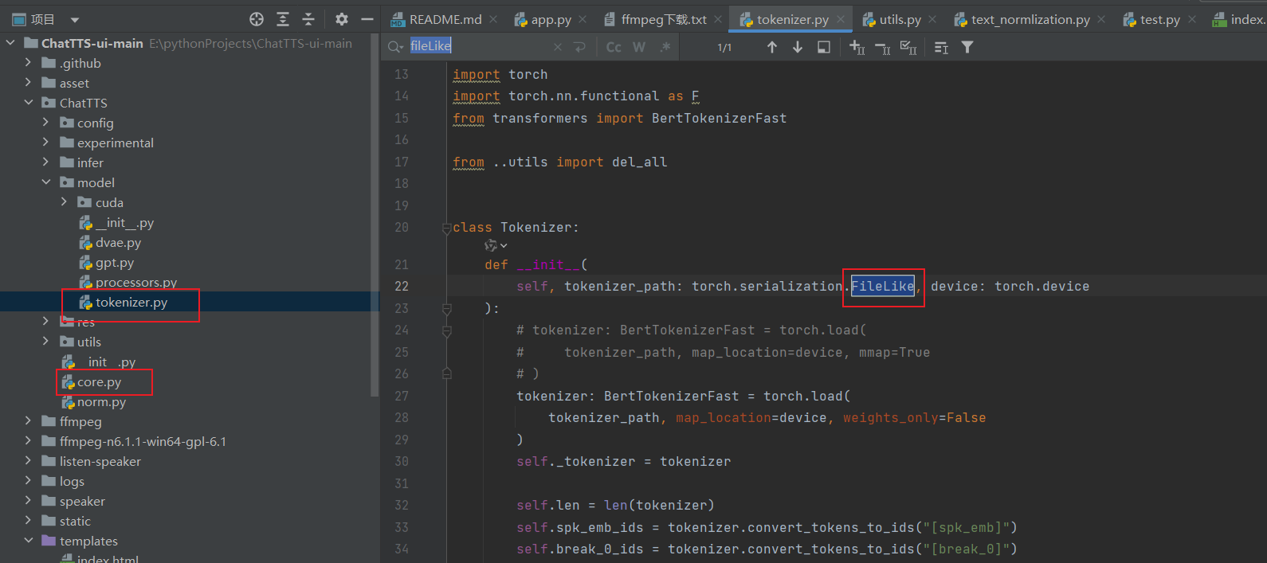Screen dimensions: 1267x563
Task: Go to previous search occurrence
Action: tap(771, 47)
